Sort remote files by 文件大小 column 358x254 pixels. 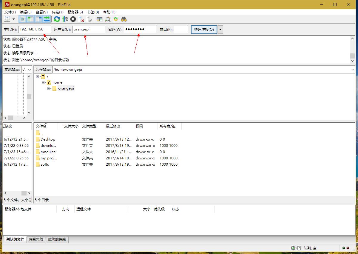point(69,126)
